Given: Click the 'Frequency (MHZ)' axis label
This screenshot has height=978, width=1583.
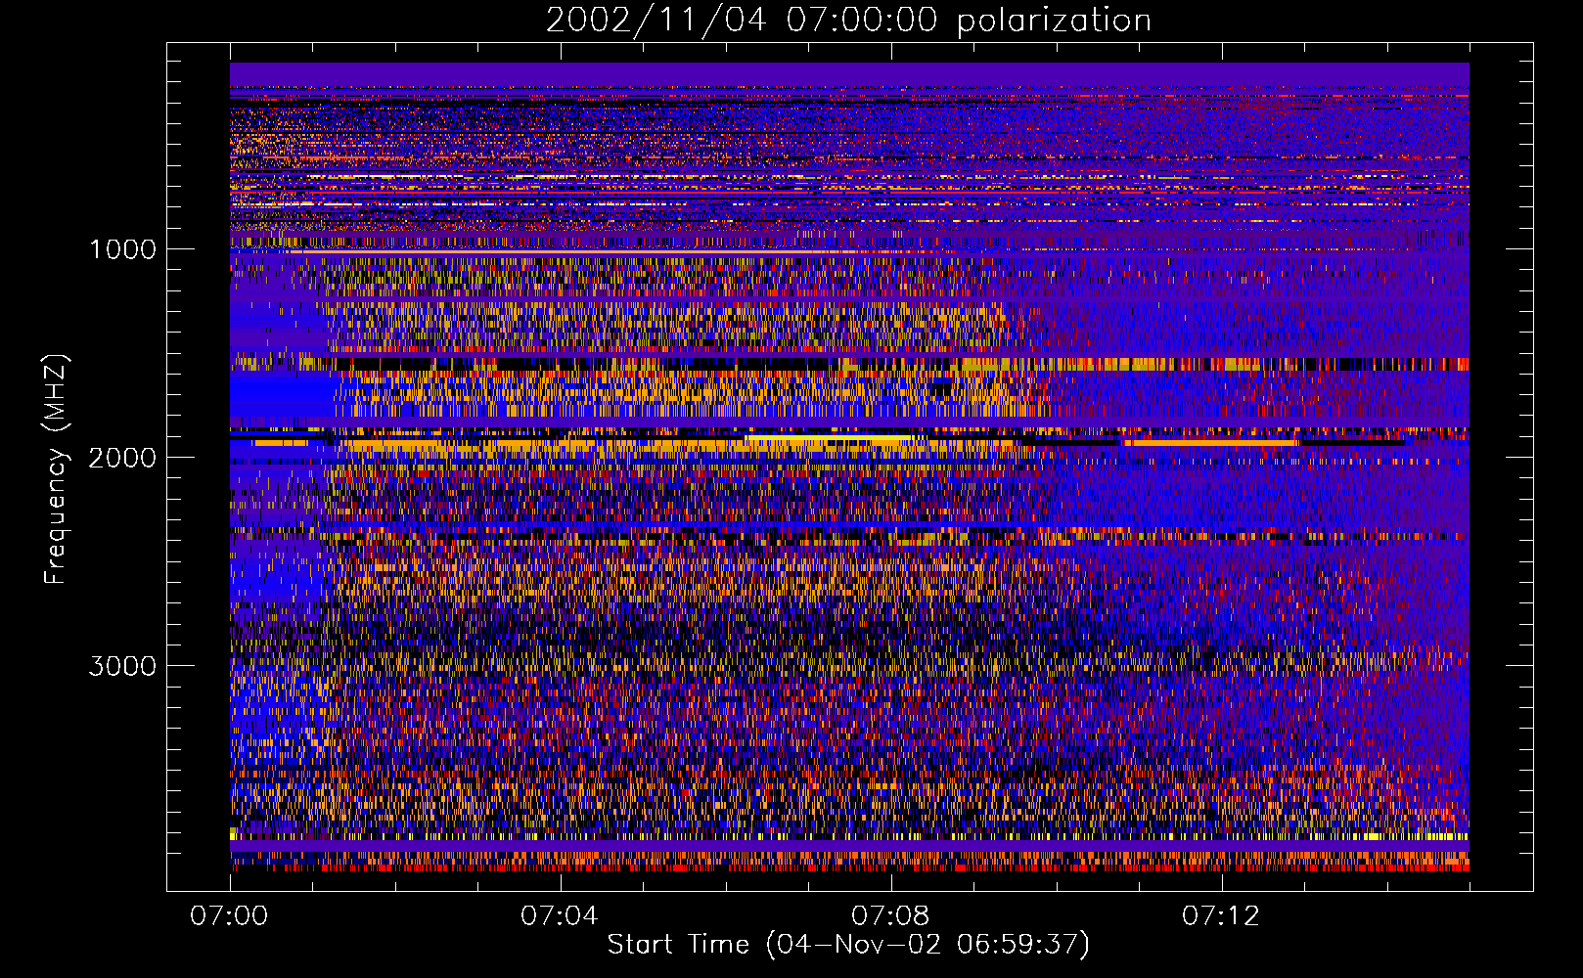Looking at the screenshot, I should 56,469.
